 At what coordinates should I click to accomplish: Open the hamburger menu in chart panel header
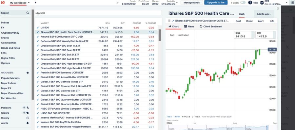[x=169, y=21]
